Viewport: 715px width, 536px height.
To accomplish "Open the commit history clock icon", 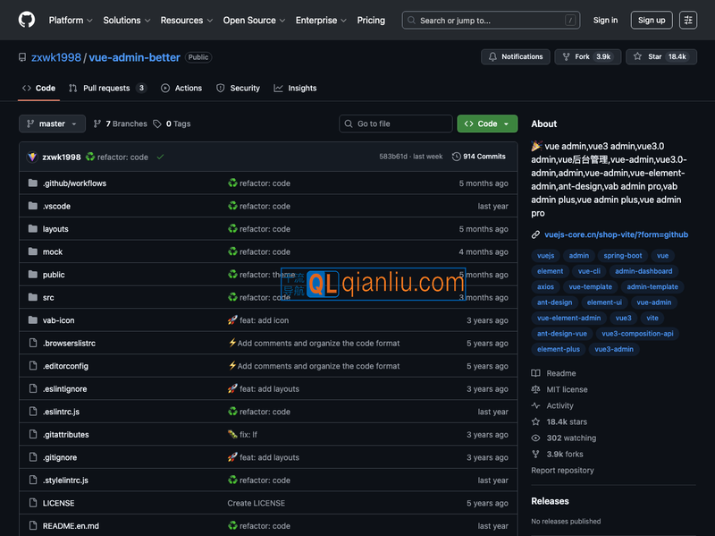I will pos(456,155).
